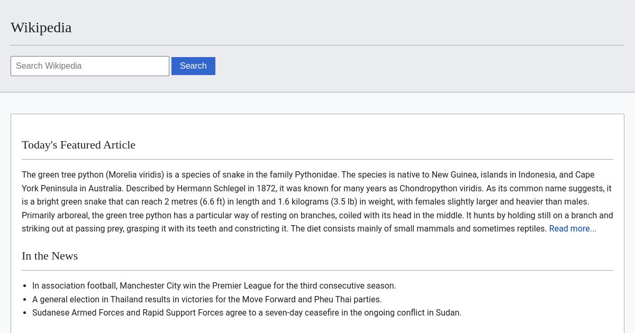Click the Sudanese Armed Forces ceasefire item
This screenshot has width=635, height=333.
[x=247, y=313]
